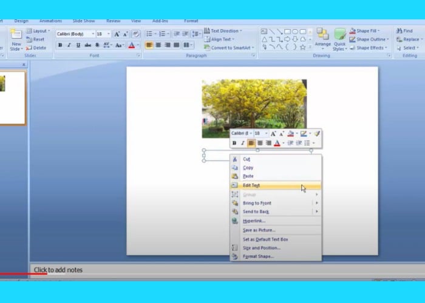Click slide 1 thumbnail in slides pane

tap(13, 98)
